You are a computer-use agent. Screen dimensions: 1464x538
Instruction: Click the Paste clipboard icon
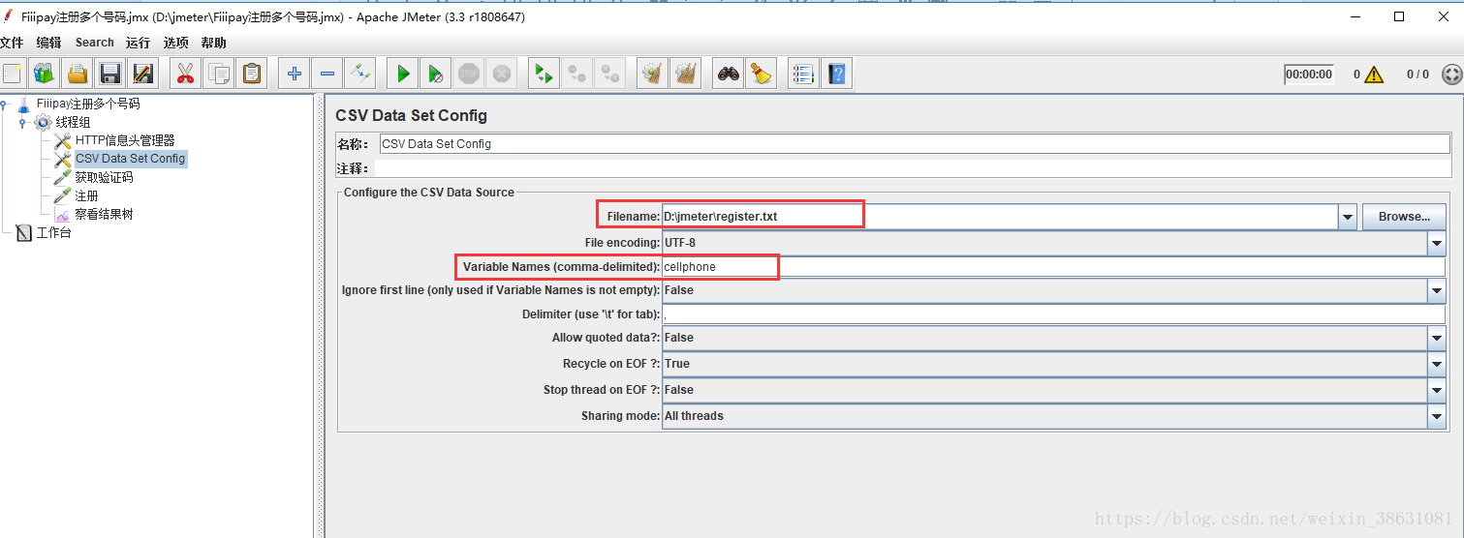tap(252, 74)
